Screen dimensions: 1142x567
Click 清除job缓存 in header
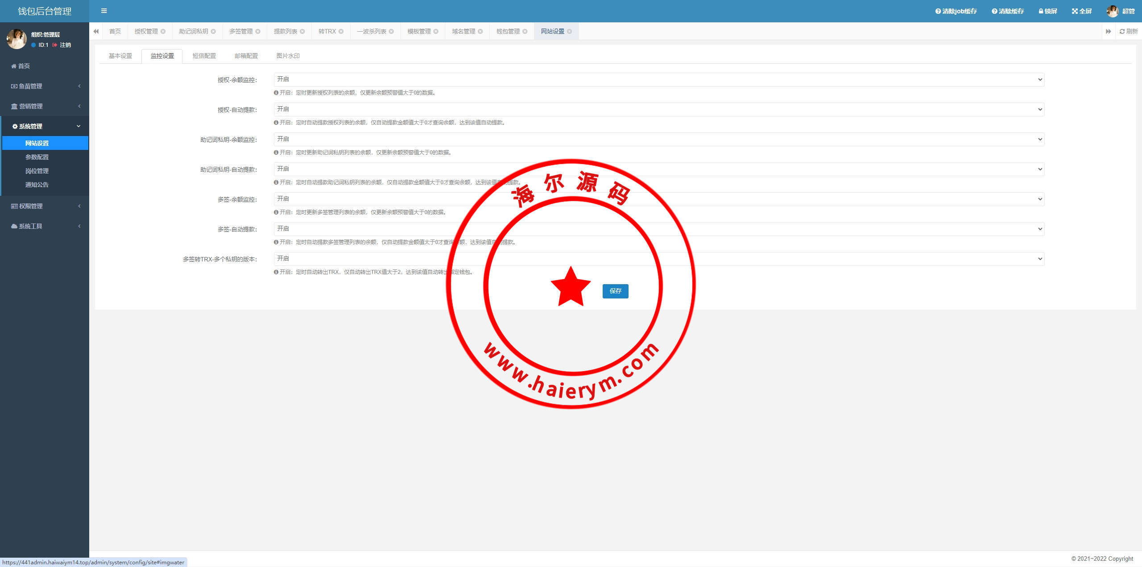pyautogui.click(x=956, y=11)
